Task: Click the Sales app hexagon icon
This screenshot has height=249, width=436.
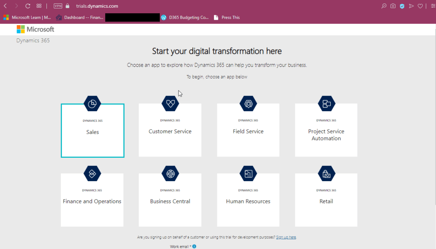Action: tap(92, 104)
